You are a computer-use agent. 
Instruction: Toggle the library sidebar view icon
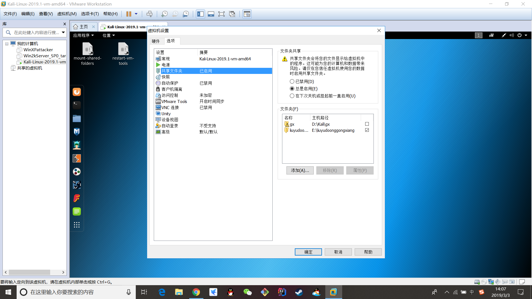click(200, 14)
